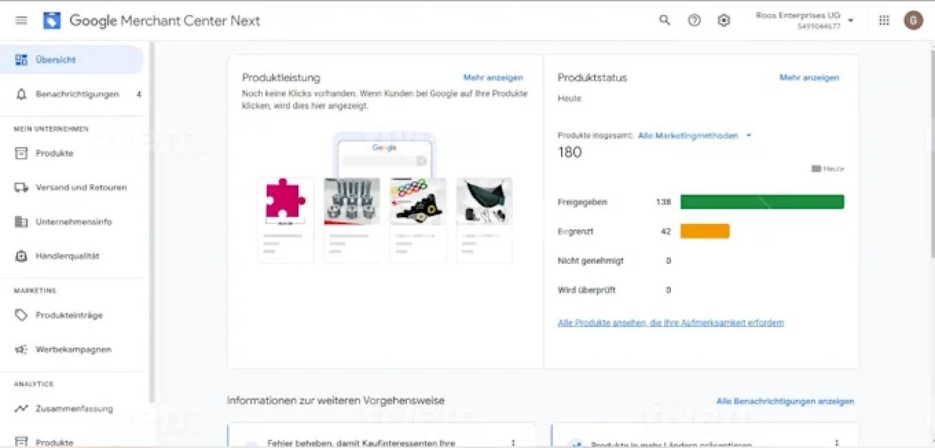Open the settings gear icon
935x448 pixels.
pos(724,20)
